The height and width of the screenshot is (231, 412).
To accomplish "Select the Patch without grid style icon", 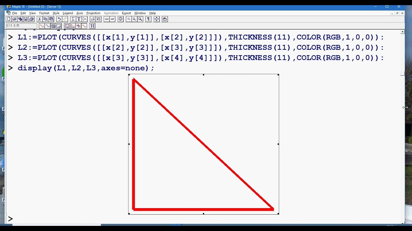I will pyautogui.click(x=59, y=26).
